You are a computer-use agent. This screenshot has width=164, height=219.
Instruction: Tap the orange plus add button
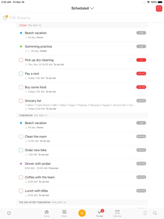pyautogui.click(x=82, y=213)
